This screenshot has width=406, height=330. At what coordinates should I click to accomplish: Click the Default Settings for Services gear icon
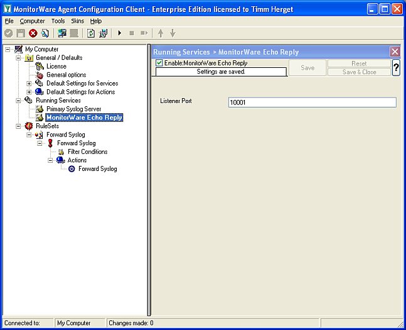(x=40, y=83)
